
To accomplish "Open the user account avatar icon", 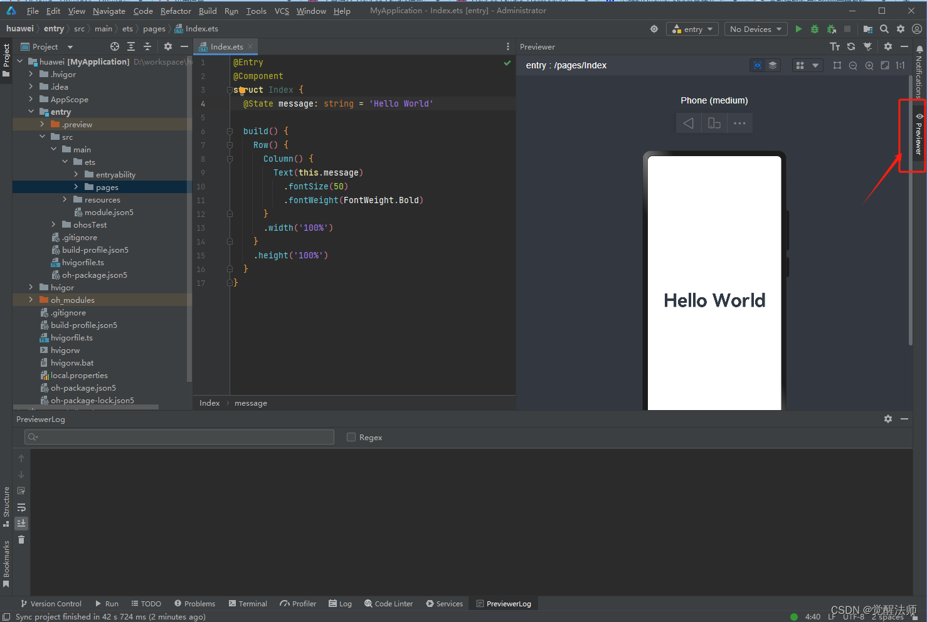I will click(x=916, y=29).
